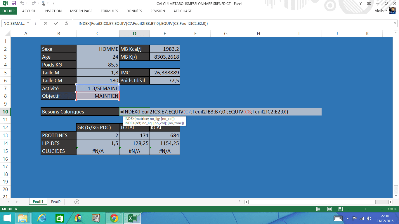The height and width of the screenshot is (224, 399).
Task: Select the MAINTIEN objective cell
Action: (98, 96)
